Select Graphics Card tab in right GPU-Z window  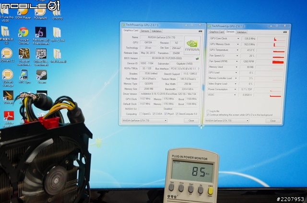tap(216, 32)
